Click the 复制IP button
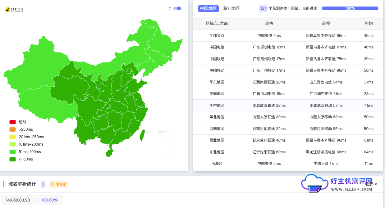The height and width of the screenshot is (208, 385). click(x=59, y=184)
